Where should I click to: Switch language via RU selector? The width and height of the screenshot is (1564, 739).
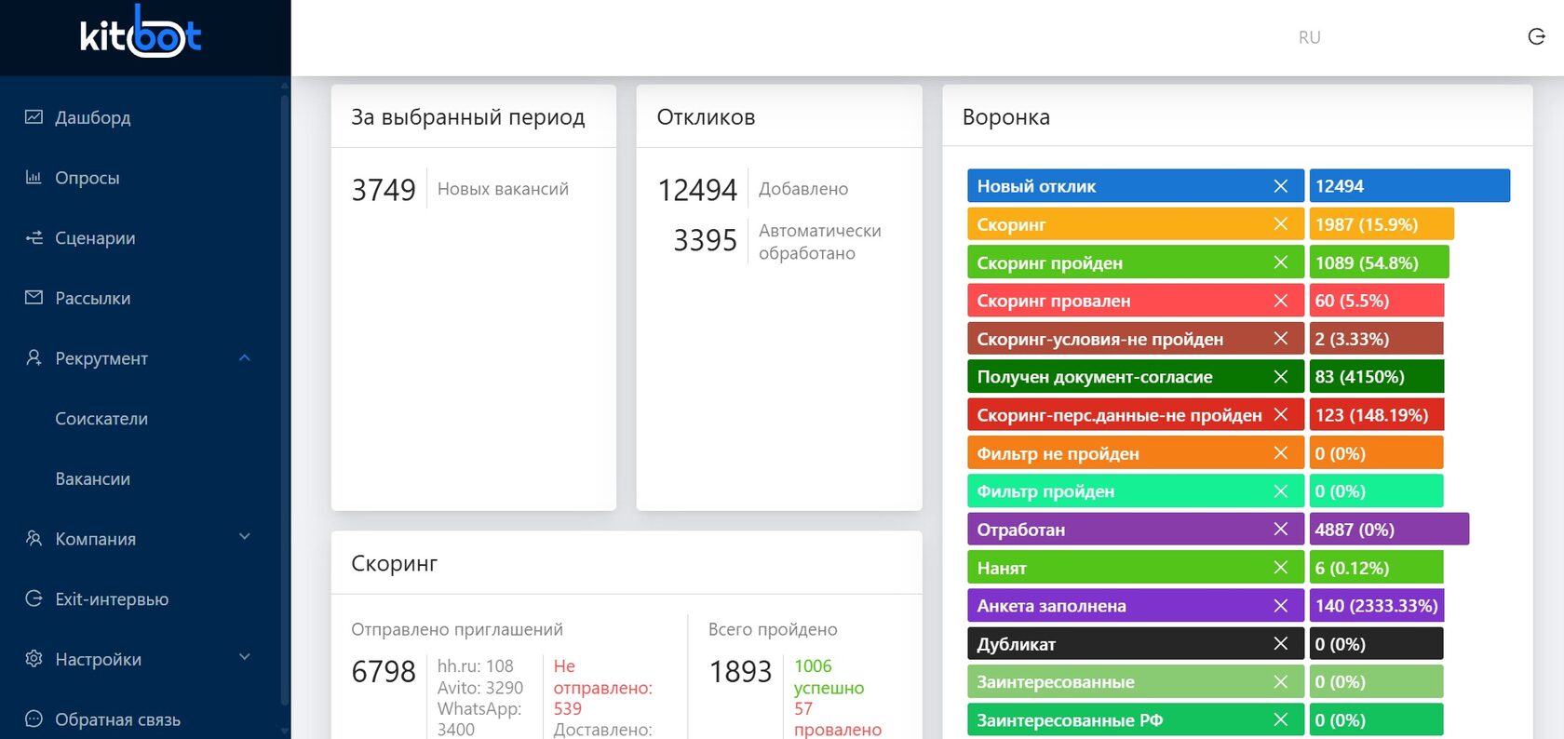(x=1309, y=37)
